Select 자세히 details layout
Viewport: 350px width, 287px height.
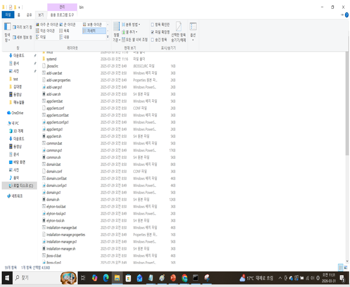coord(94,31)
